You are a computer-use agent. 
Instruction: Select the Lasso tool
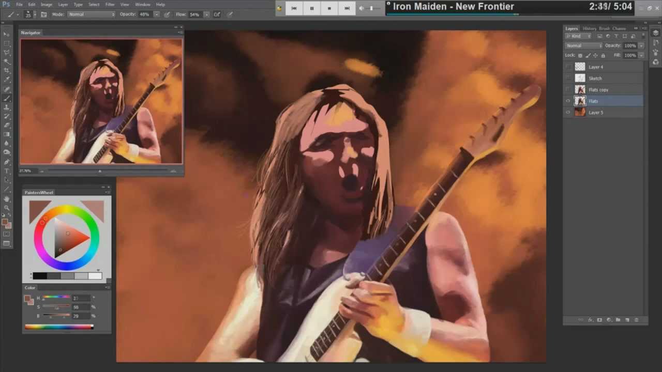[7, 52]
